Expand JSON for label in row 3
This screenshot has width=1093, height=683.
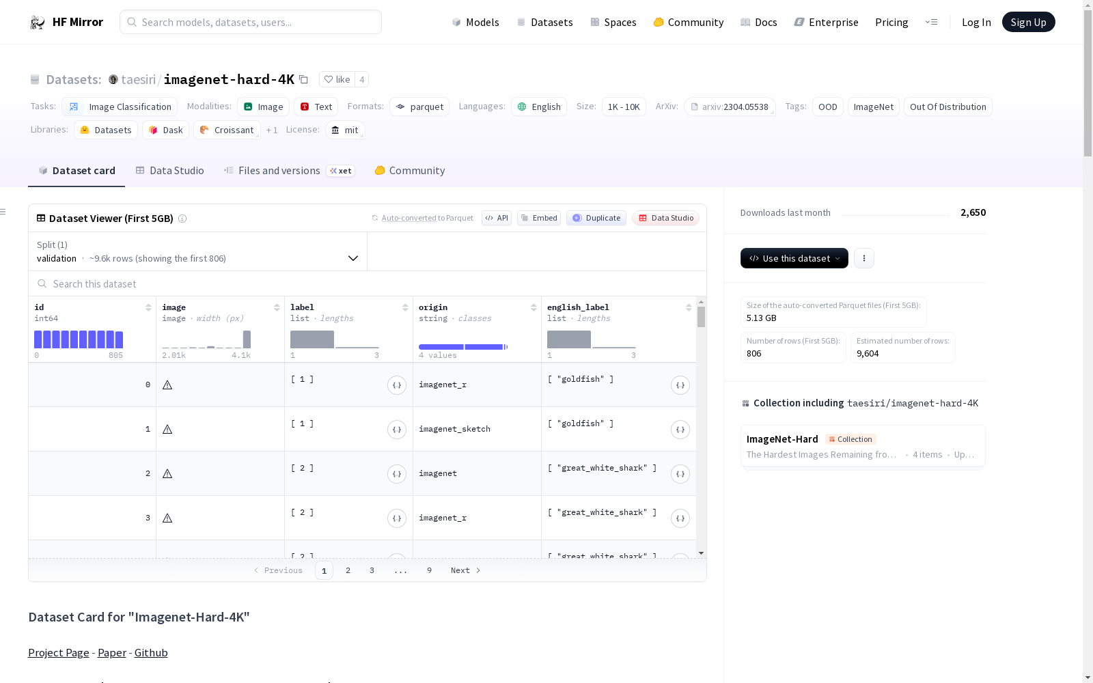pos(397,518)
